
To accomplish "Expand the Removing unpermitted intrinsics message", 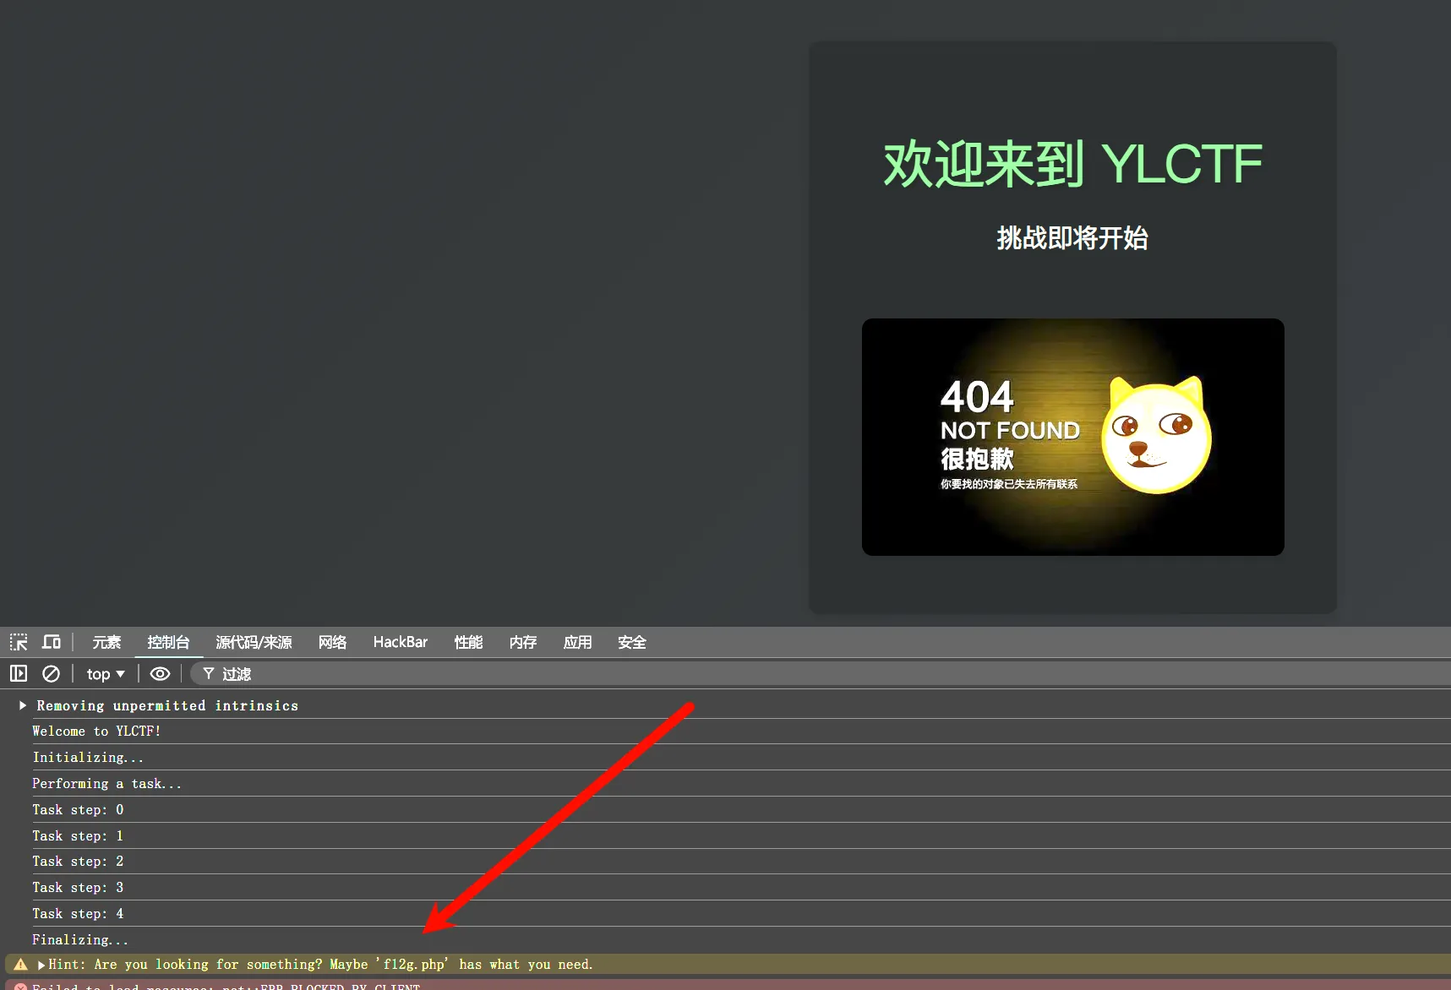I will pyautogui.click(x=23, y=705).
